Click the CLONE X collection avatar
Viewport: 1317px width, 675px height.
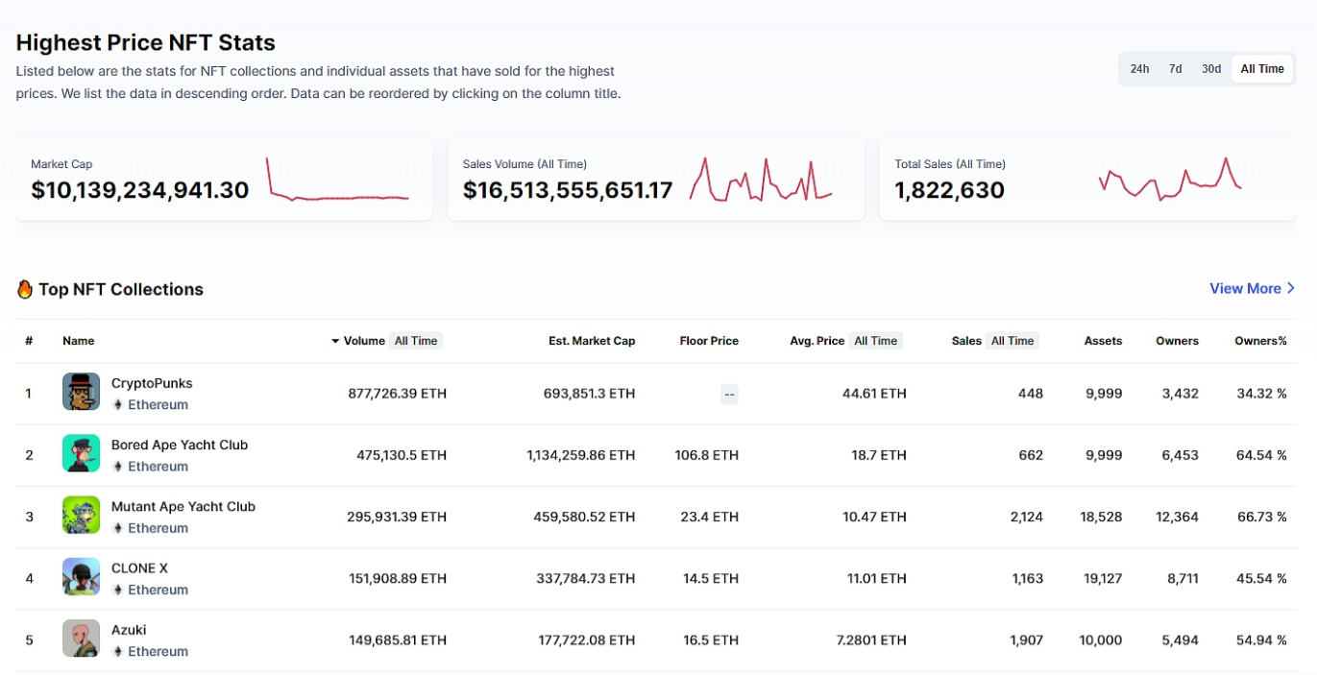click(81, 577)
